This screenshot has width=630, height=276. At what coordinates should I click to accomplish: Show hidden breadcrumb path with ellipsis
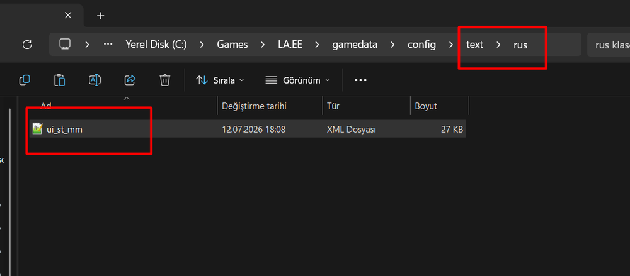108,44
